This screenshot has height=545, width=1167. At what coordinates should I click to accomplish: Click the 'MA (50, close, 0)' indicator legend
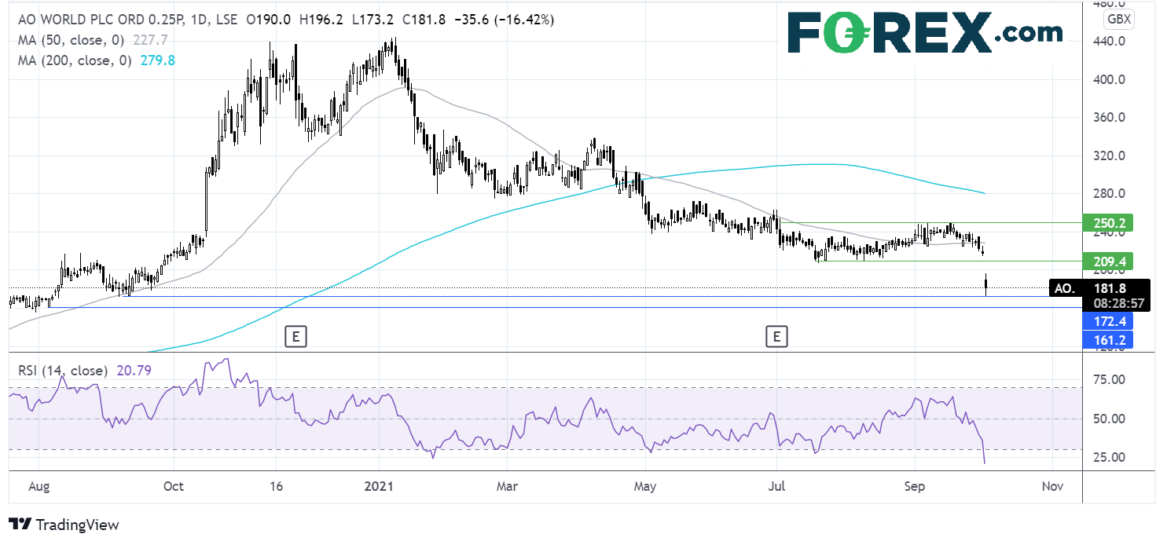click(x=72, y=38)
